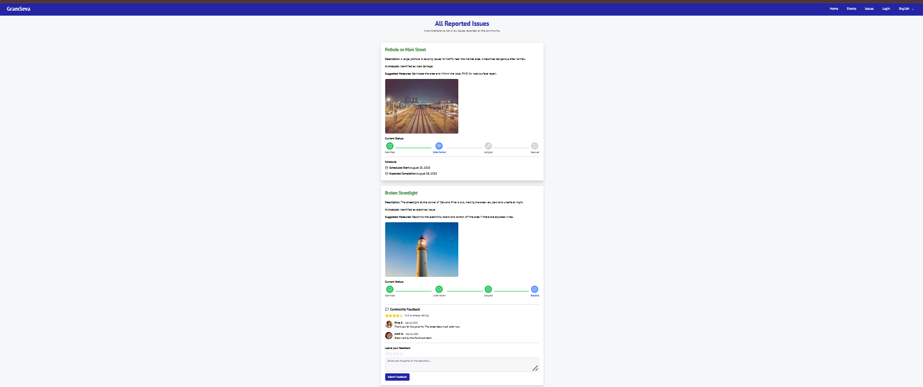Click 'Scheduled Start: August 25, 2025' text

click(x=410, y=168)
